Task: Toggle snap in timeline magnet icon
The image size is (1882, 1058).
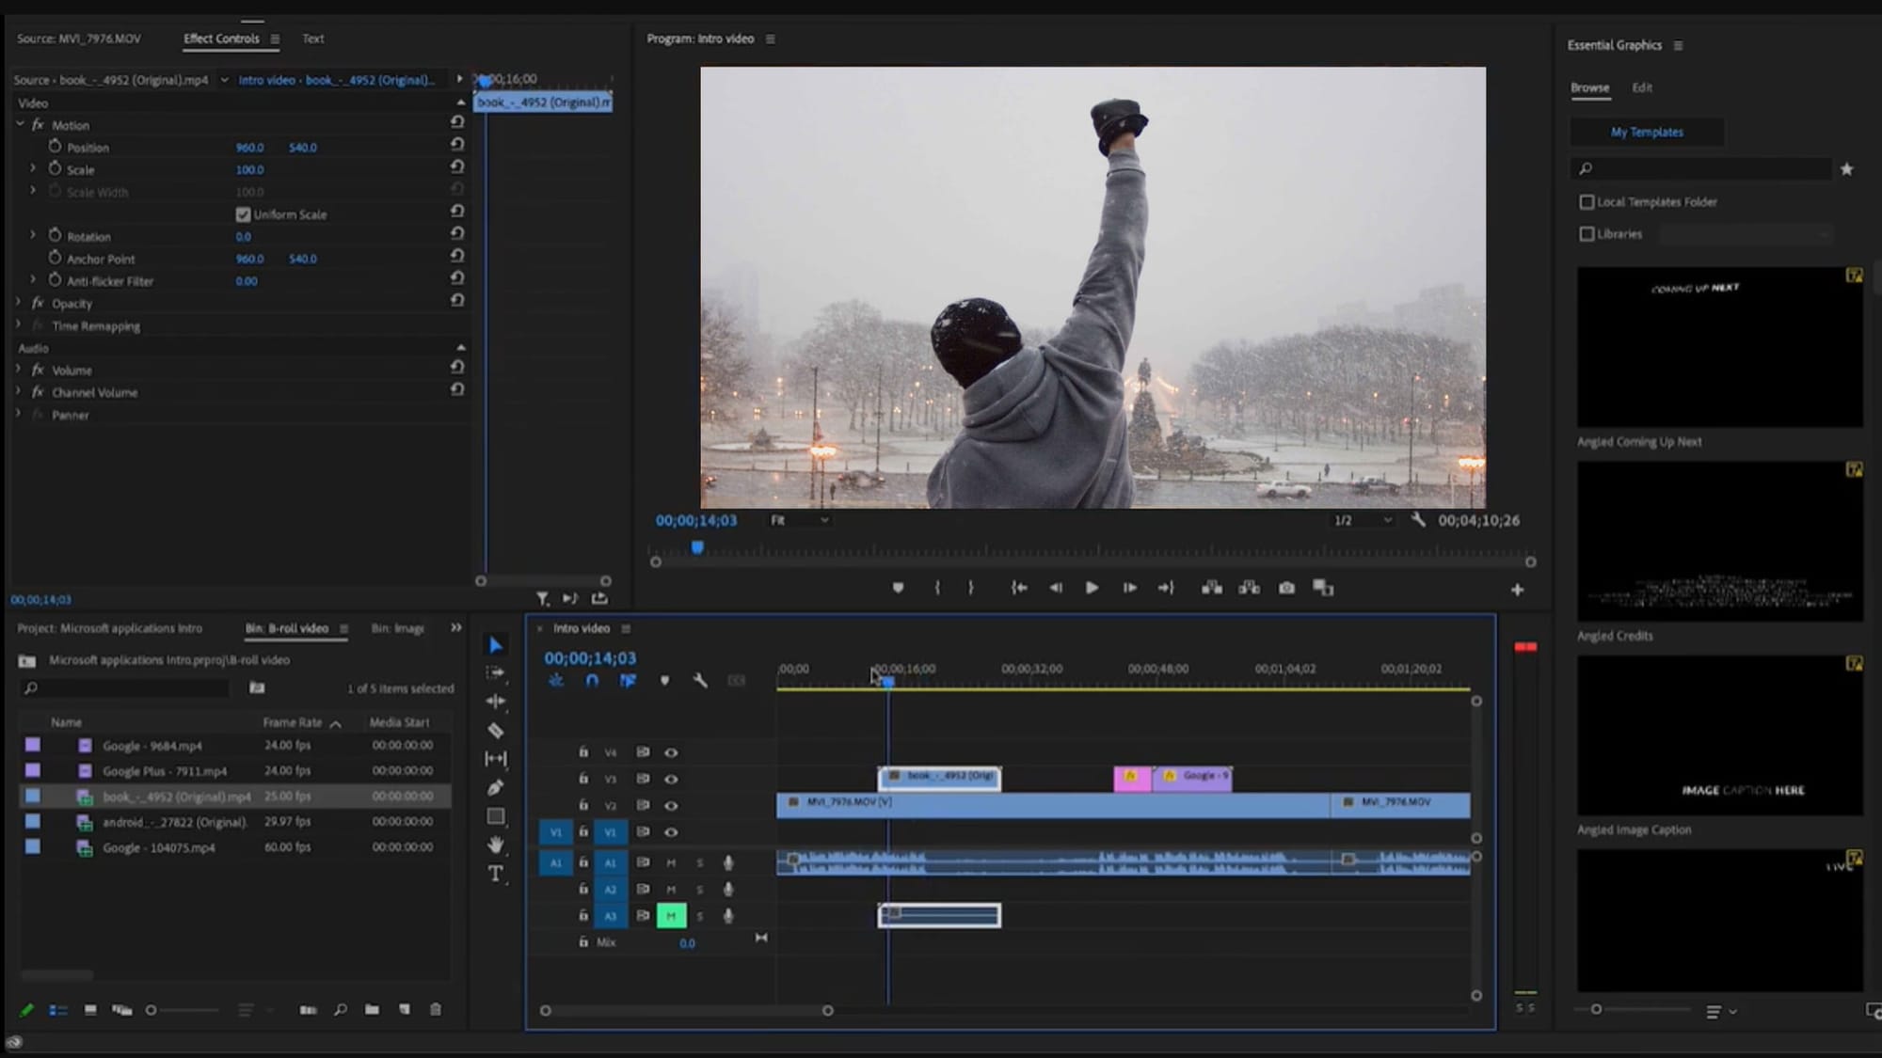Action: coord(592,680)
